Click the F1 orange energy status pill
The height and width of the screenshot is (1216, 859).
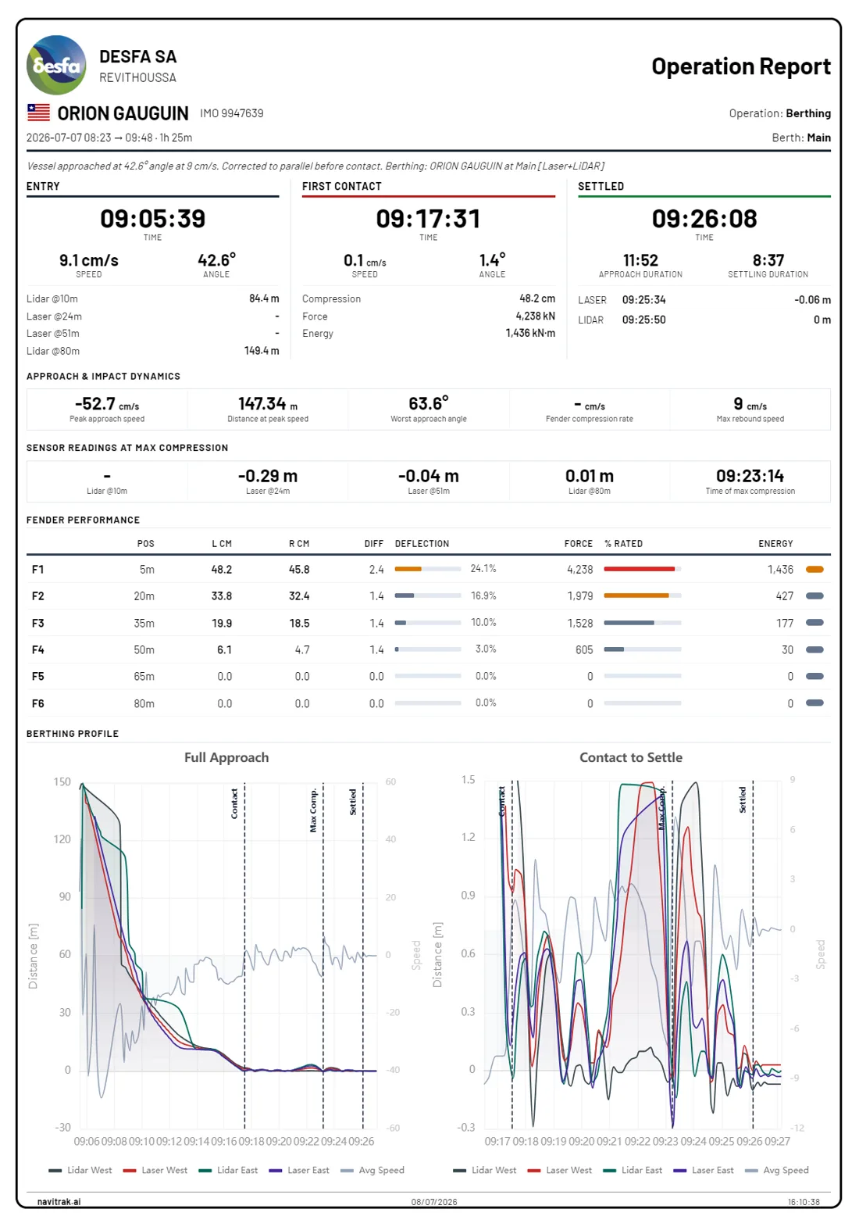point(814,570)
